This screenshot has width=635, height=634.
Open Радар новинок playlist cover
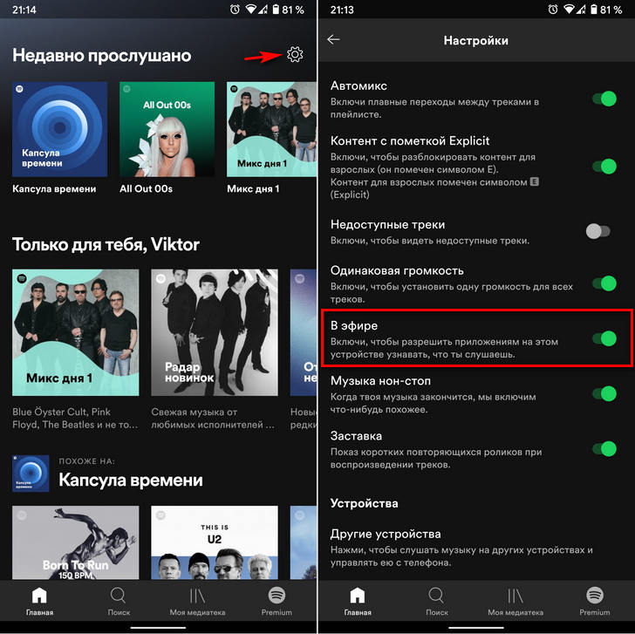215,332
